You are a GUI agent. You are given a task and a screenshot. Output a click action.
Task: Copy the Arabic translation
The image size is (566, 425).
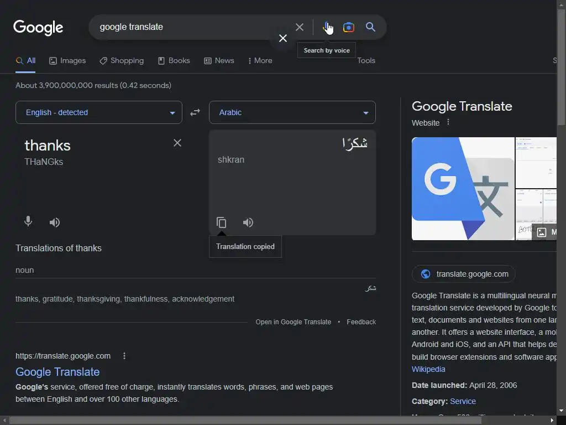click(x=221, y=222)
